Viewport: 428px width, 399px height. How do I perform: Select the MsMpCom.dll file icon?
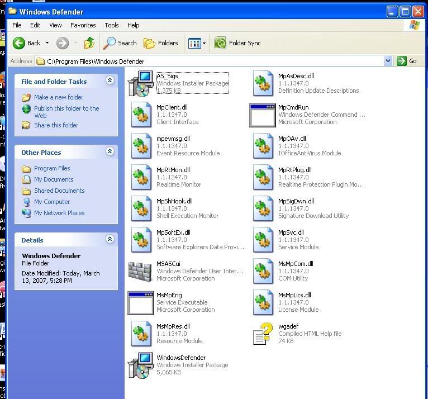pos(263,271)
